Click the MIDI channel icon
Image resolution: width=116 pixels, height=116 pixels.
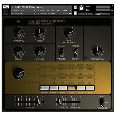coord(12,14)
